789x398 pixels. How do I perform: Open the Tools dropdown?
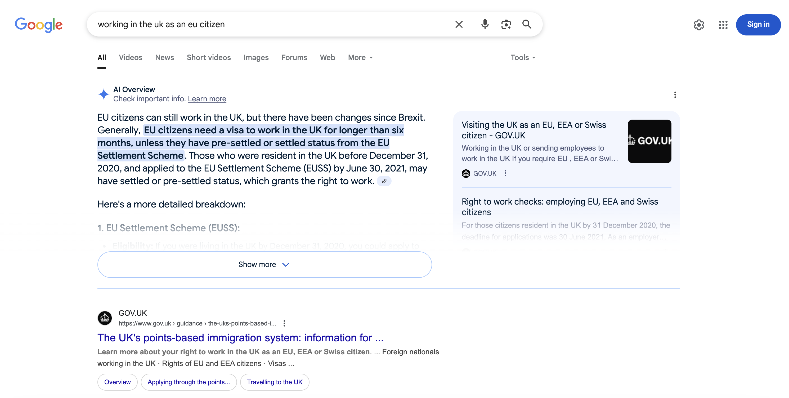[x=523, y=58]
